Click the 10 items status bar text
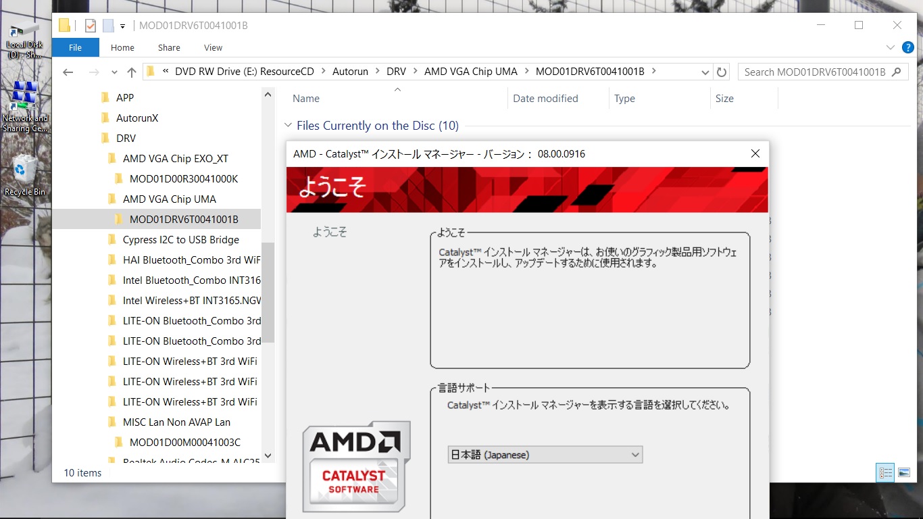 (x=82, y=473)
